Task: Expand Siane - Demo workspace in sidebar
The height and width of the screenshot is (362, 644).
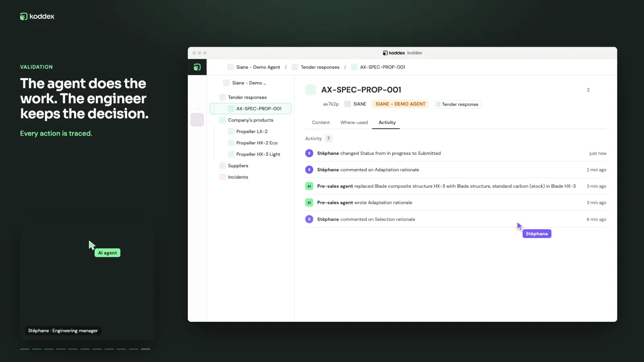Action: (249, 83)
